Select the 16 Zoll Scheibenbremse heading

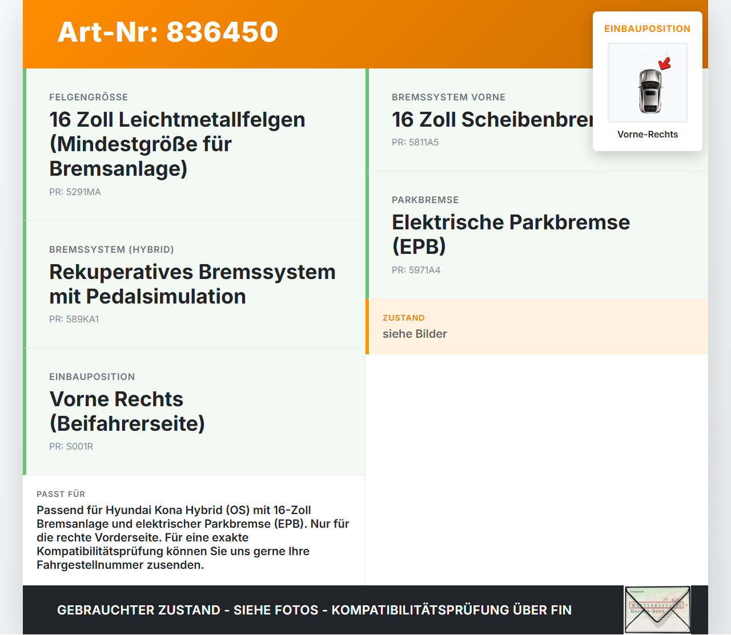(492, 120)
